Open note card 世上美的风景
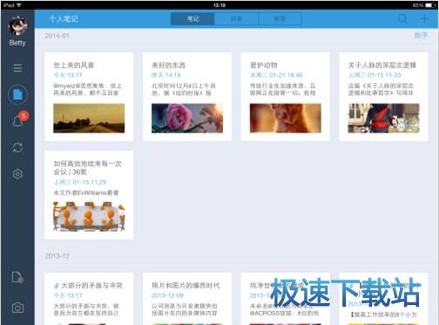The image size is (439, 325). point(89,97)
